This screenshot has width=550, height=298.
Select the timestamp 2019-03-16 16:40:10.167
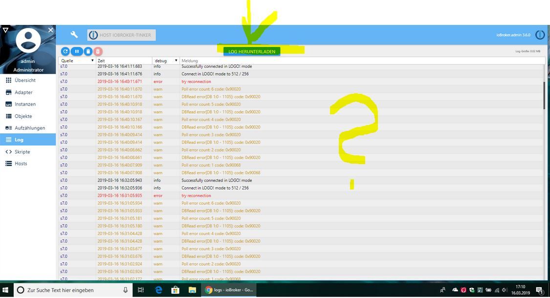120,120
